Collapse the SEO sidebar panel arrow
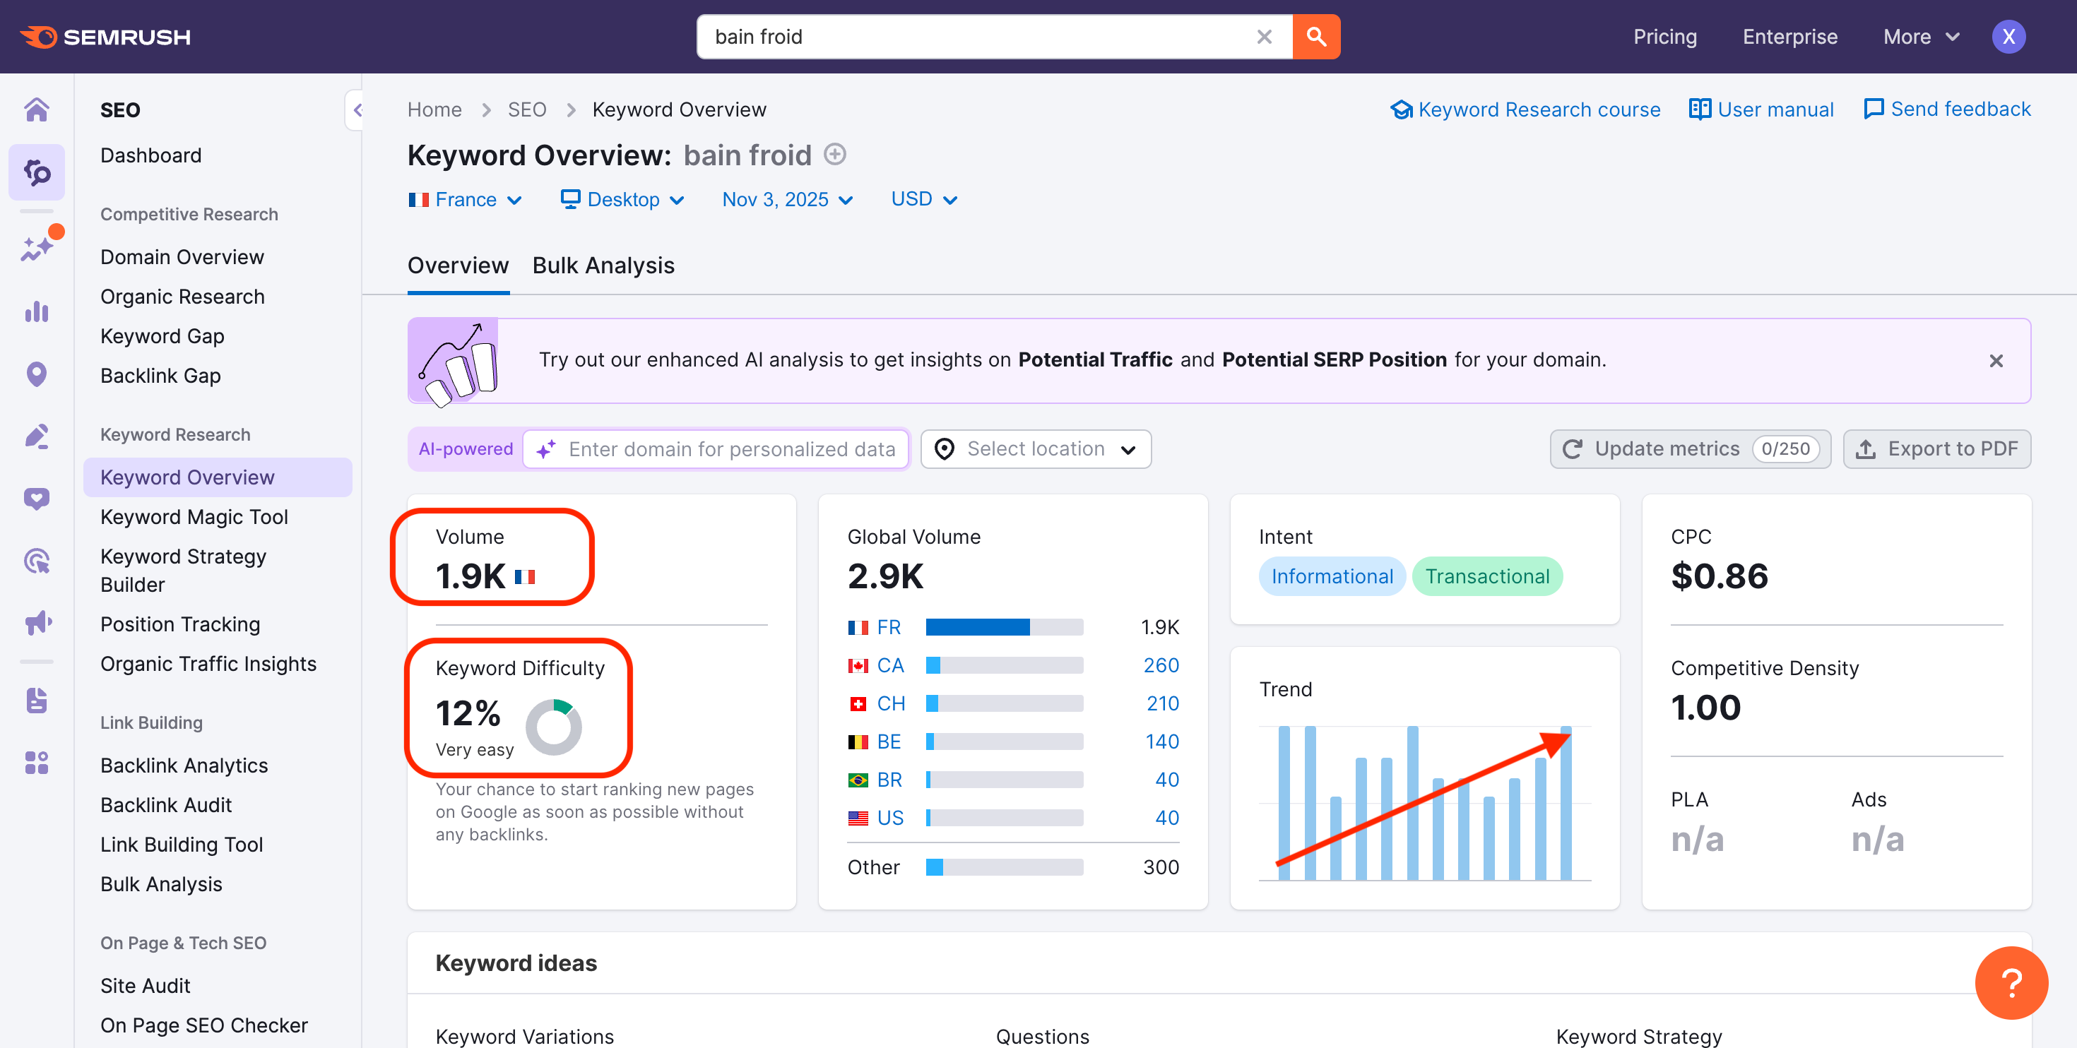 pyautogui.click(x=355, y=110)
